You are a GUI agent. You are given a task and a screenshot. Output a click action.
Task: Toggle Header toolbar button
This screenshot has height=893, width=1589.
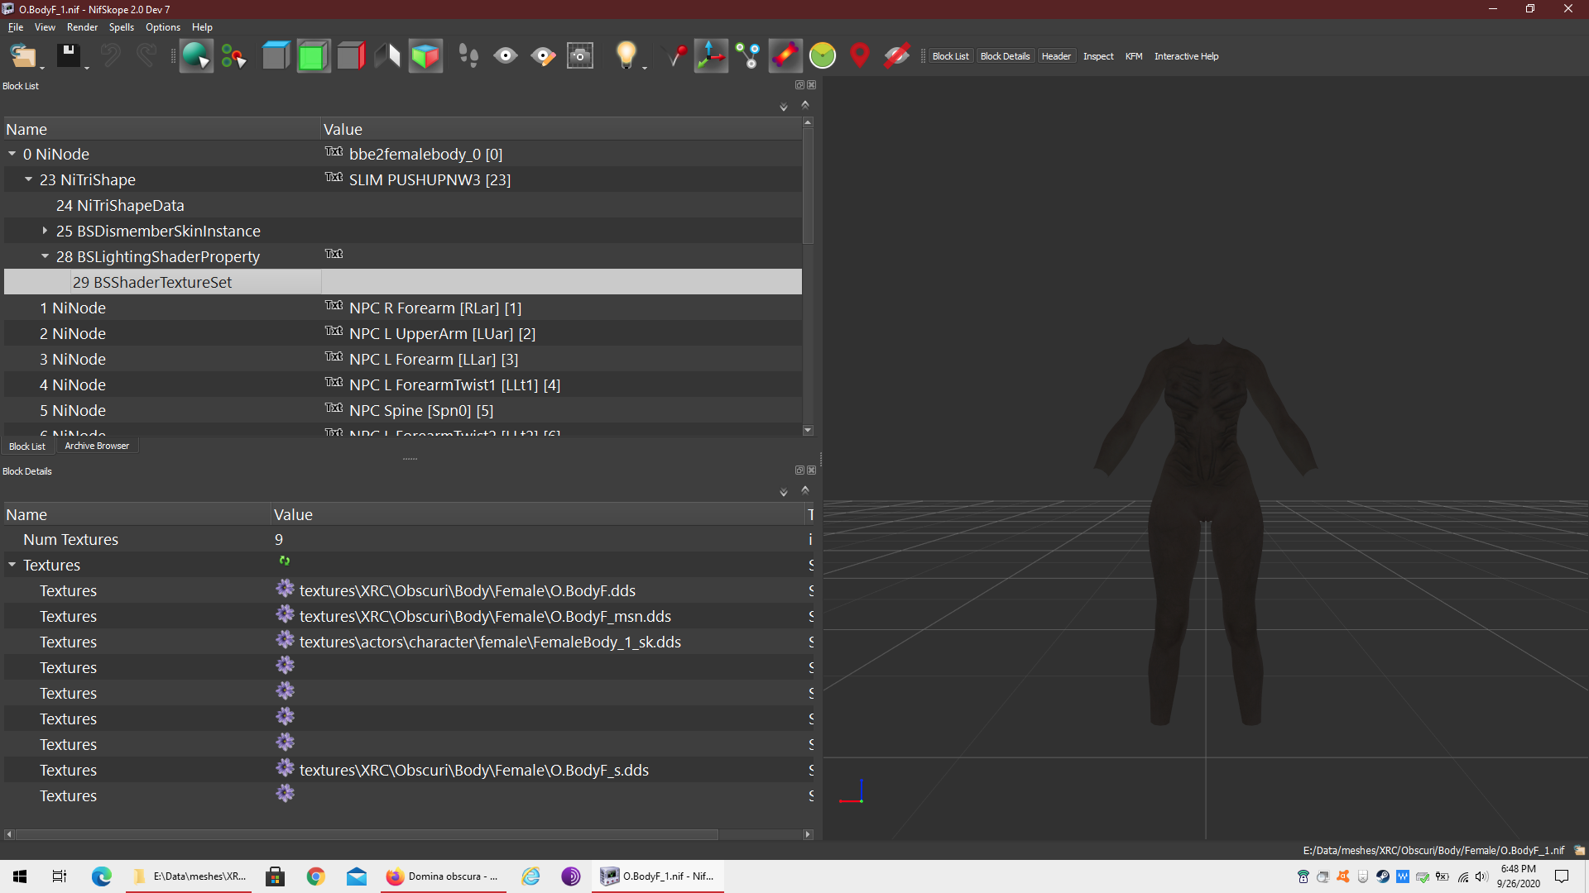1056,56
